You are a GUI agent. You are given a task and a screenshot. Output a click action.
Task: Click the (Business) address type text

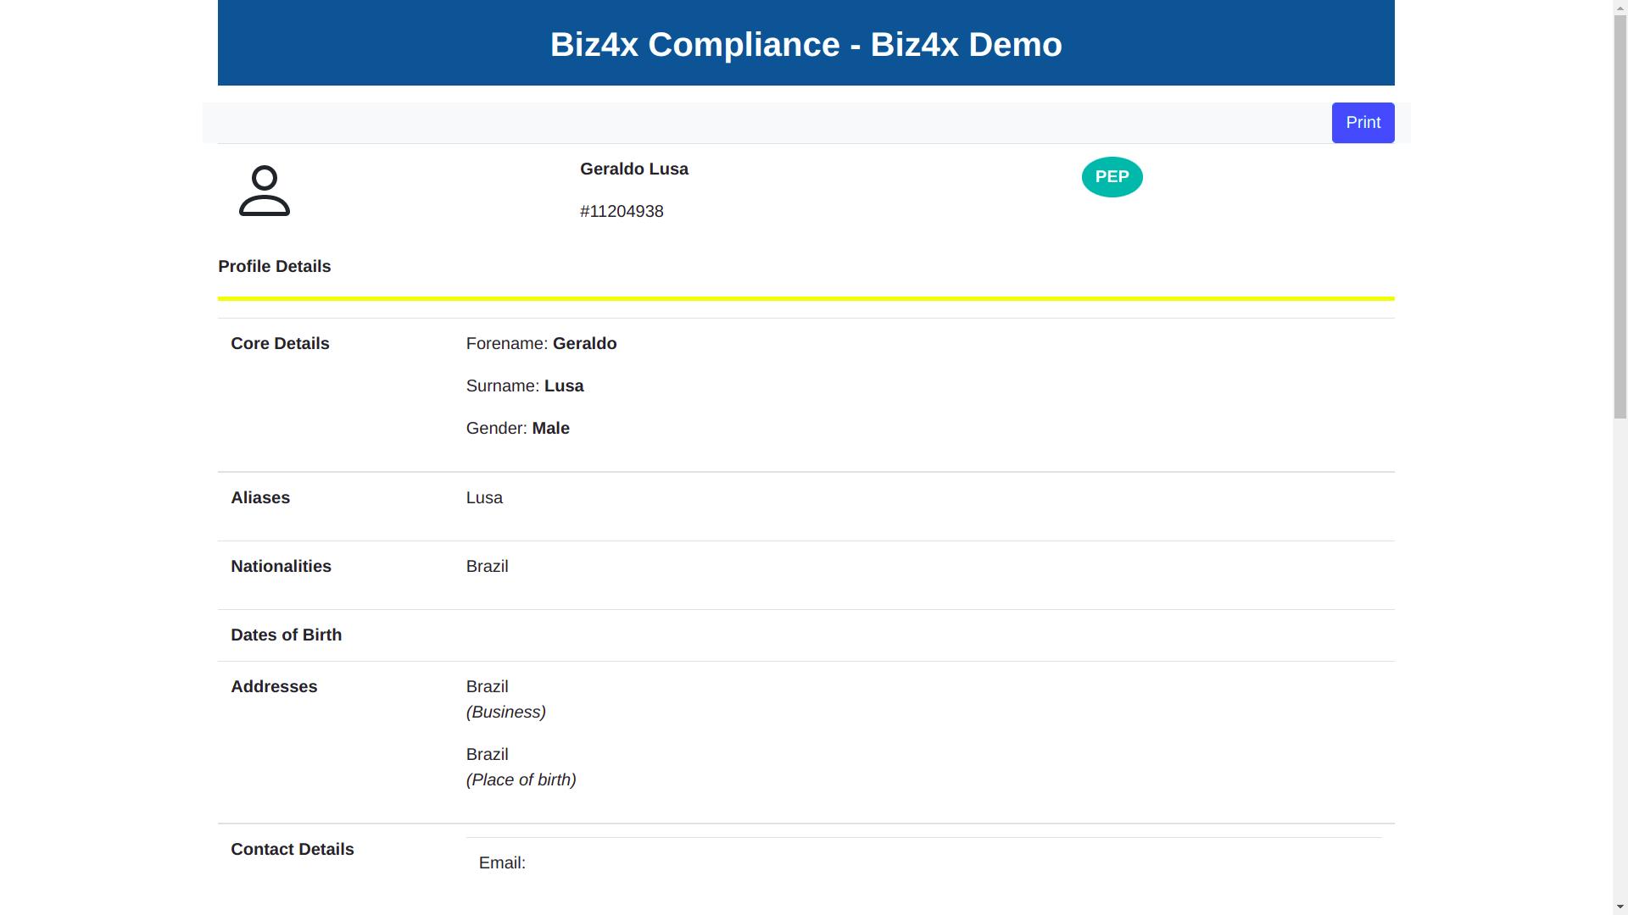[506, 713]
